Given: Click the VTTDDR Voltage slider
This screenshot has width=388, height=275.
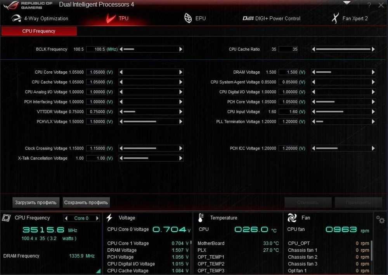Looking at the screenshot, I should (151, 112).
